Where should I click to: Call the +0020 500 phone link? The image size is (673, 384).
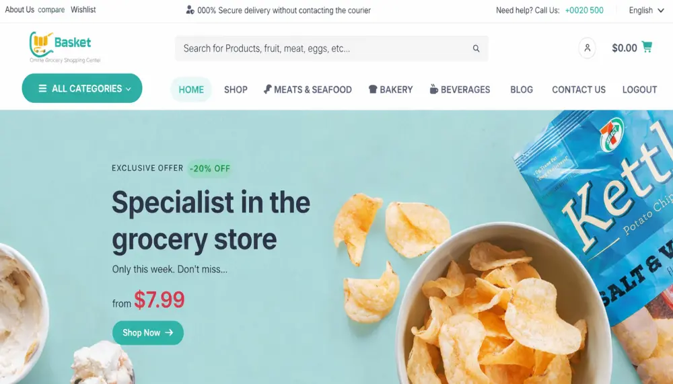[x=584, y=10]
